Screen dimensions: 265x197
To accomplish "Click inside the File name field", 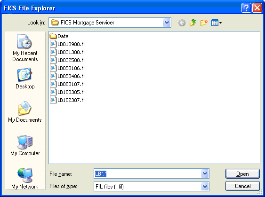I will pyautogui.click(x=147, y=173).
